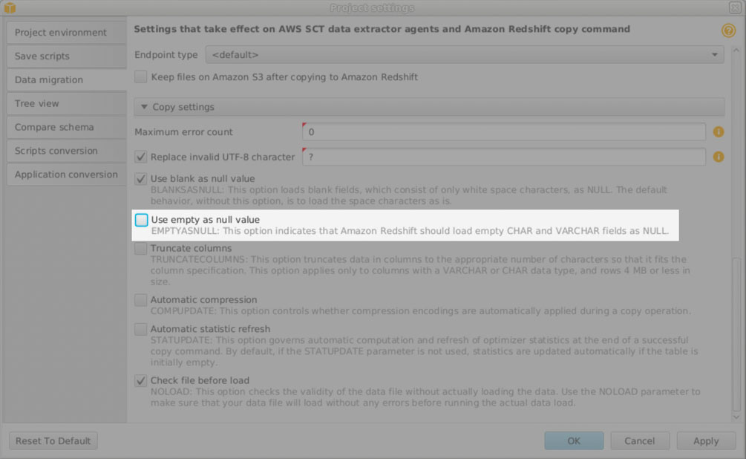Enable Use empty as null value
Screen dimensions: 746x459
click(x=141, y=220)
